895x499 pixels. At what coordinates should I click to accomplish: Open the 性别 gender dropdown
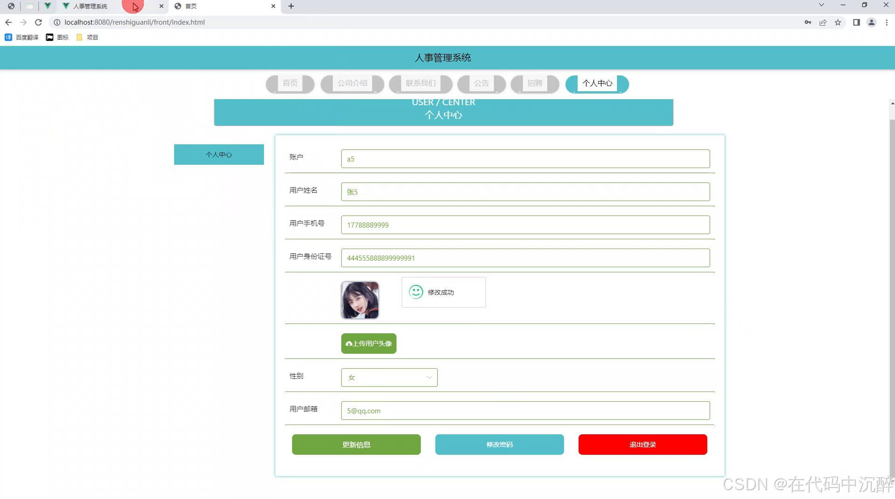(x=389, y=378)
